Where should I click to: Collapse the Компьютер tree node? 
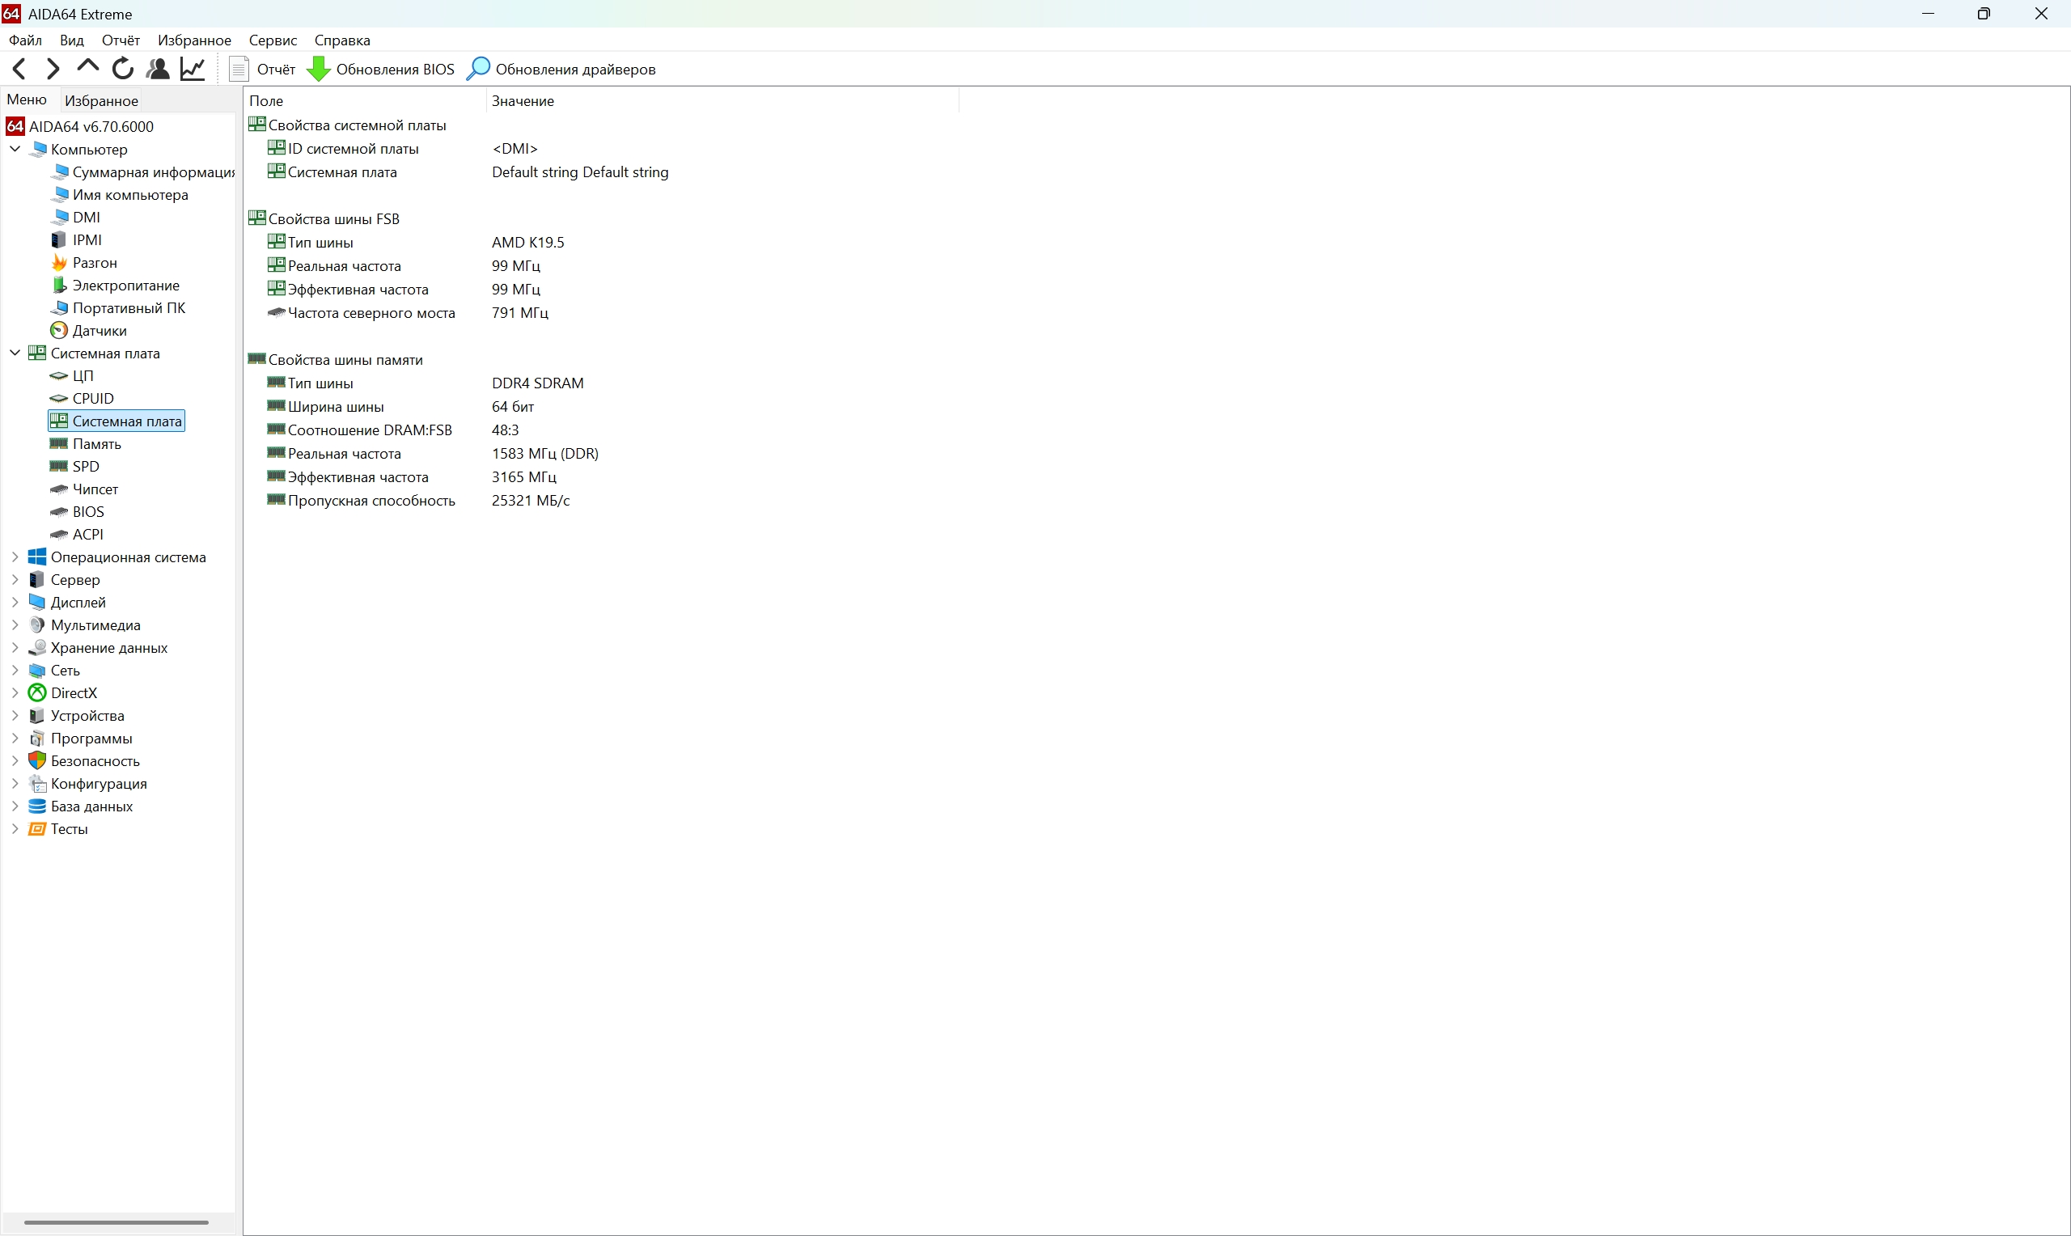point(15,149)
